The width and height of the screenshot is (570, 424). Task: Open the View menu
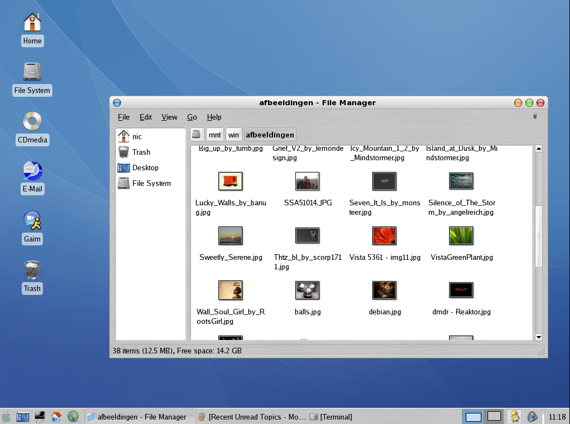click(x=169, y=117)
